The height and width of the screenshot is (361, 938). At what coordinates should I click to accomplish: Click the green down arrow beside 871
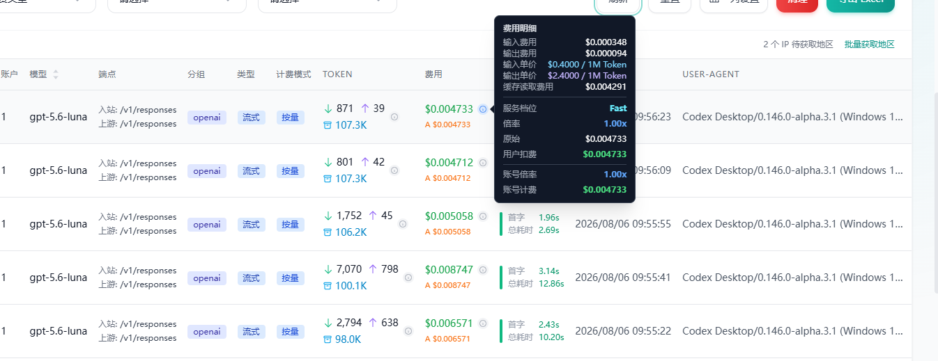(x=328, y=109)
